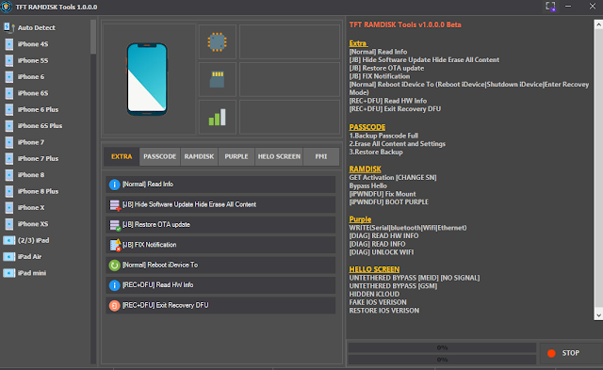Click the phone illustration image
This screenshot has width=603, height=370.
[x=147, y=79]
